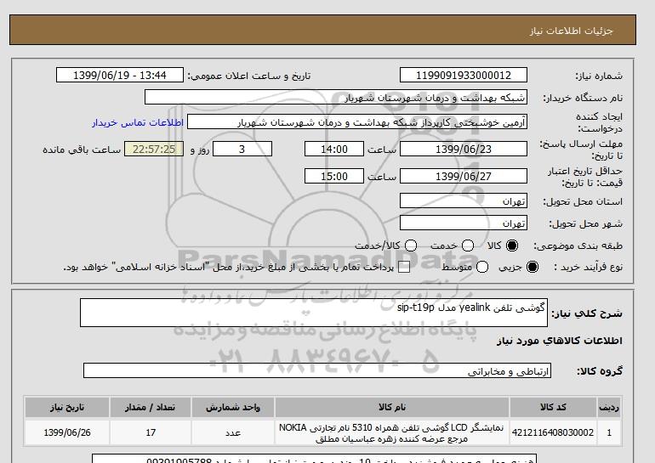
Task: Select the خدمت radio button
Action: (x=468, y=246)
